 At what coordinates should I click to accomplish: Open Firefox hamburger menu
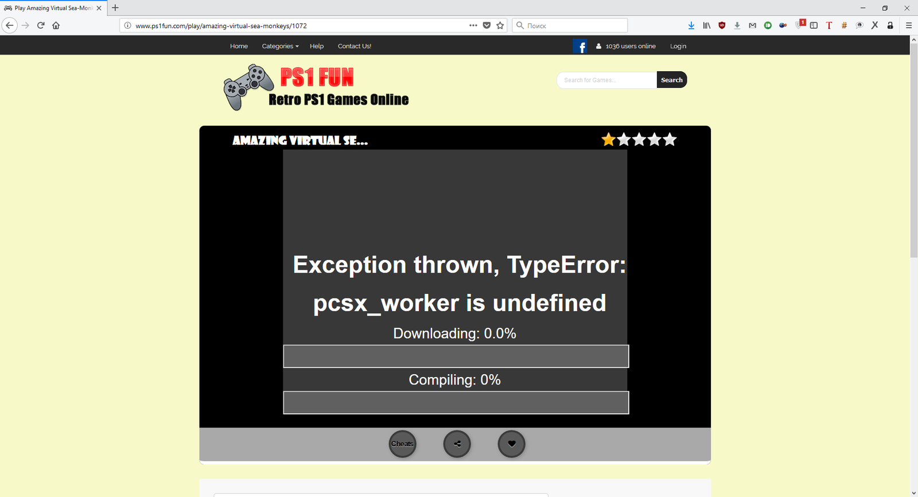click(909, 25)
